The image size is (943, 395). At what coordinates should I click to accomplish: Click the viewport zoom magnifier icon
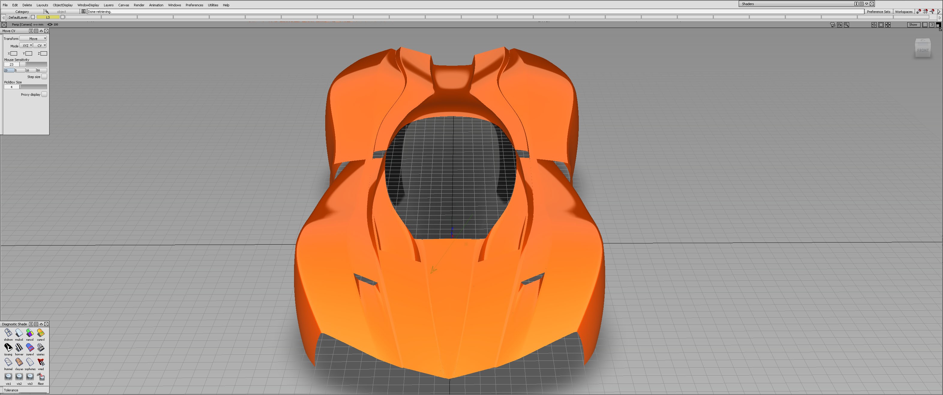[846, 25]
